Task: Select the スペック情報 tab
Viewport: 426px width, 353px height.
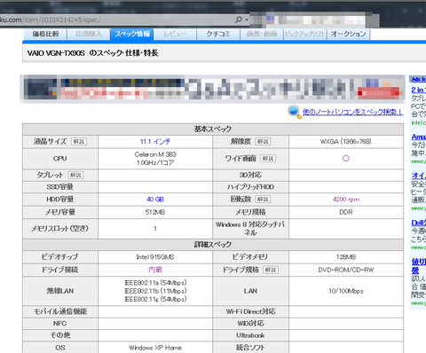Action: point(132,34)
